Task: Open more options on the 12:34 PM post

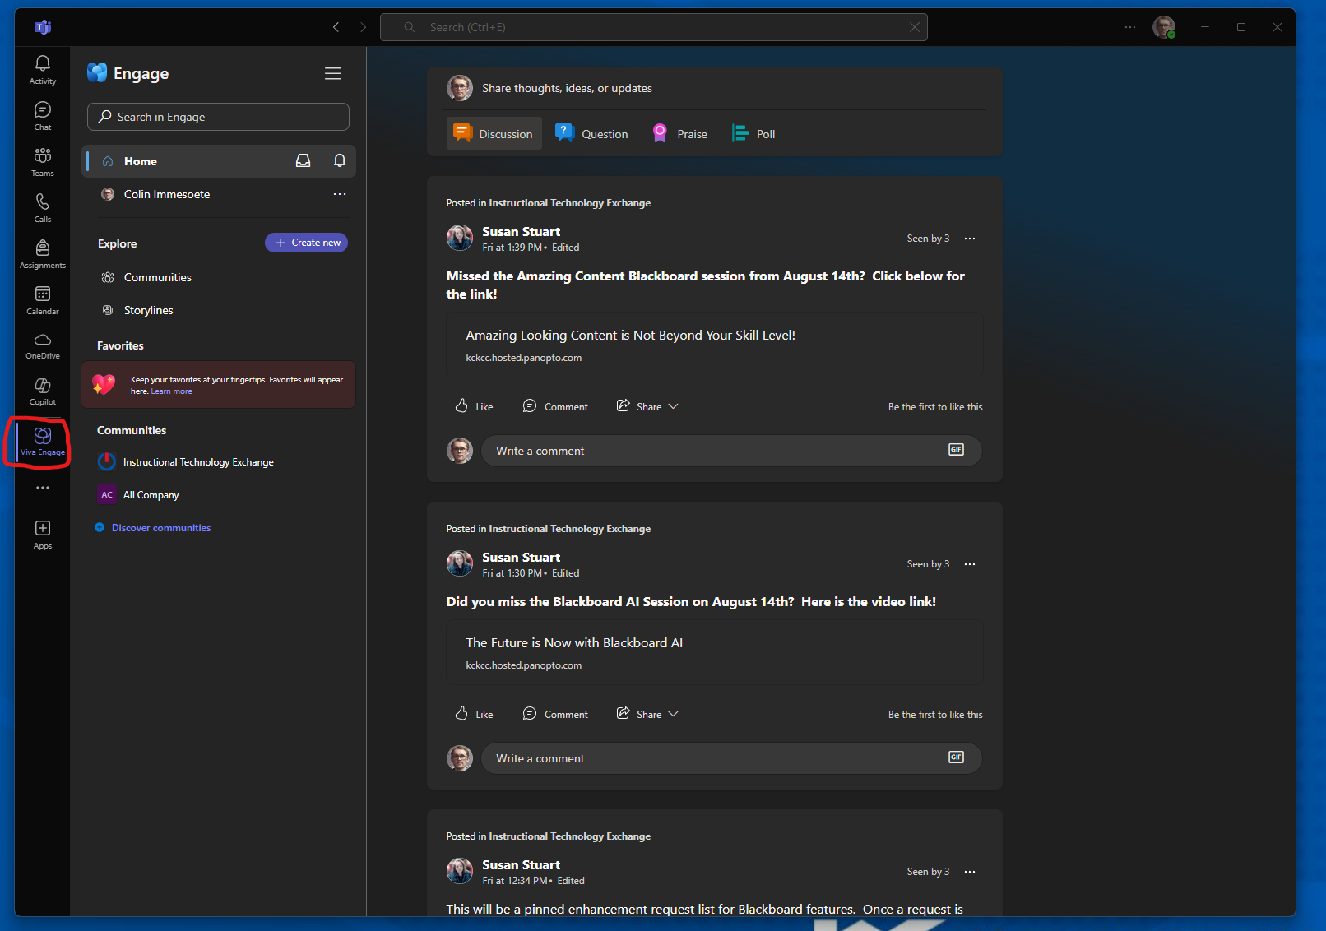Action: [970, 872]
